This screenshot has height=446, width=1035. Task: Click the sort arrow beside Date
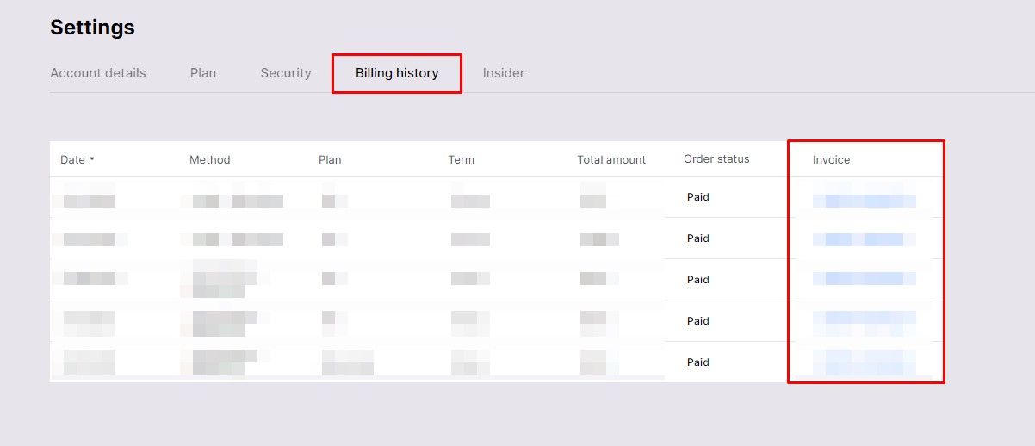(92, 159)
